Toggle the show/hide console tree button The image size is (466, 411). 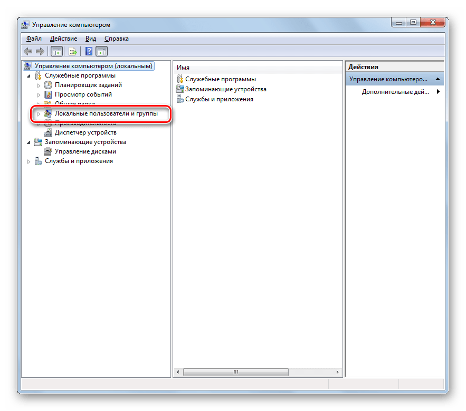click(x=56, y=51)
